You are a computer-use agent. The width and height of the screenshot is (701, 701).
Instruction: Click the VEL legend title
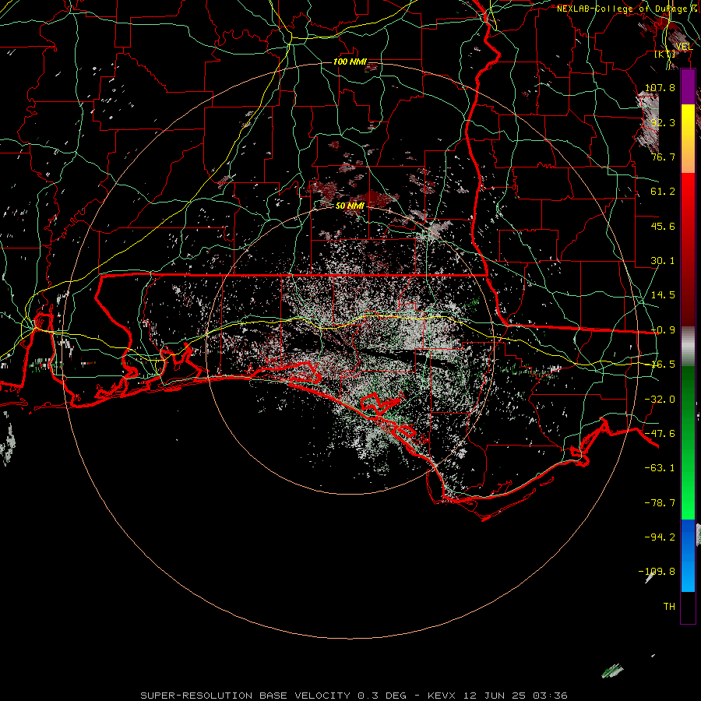click(x=684, y=46)
